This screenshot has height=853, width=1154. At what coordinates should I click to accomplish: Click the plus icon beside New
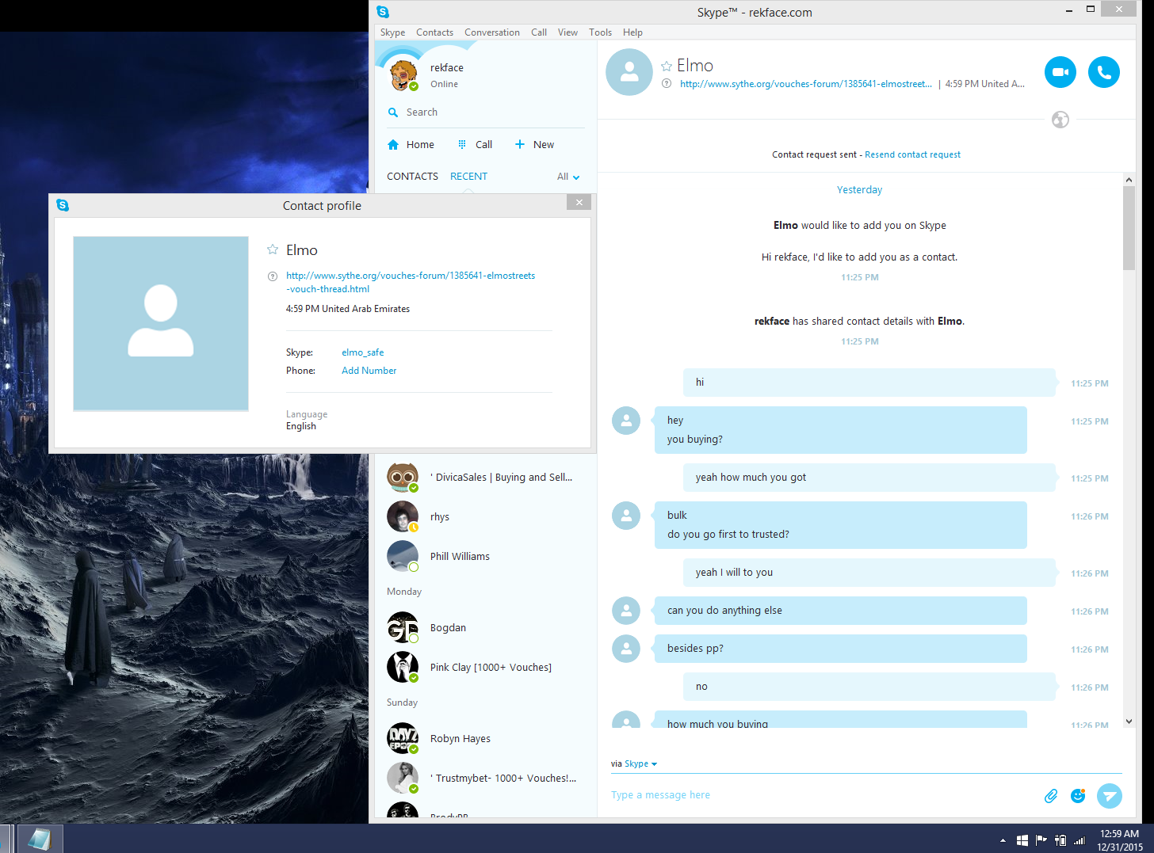[x=520, y=144]
